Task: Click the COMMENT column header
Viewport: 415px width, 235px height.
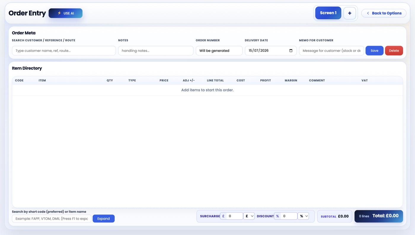Action: [317, 80]
